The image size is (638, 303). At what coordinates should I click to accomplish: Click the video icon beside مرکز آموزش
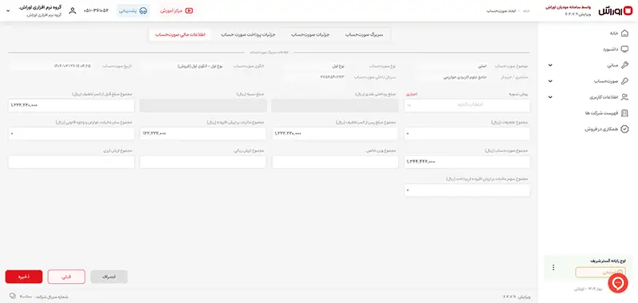point(189,11)
